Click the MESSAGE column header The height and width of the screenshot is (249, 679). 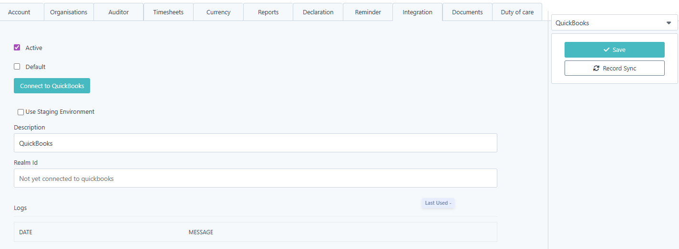[201, 232]
